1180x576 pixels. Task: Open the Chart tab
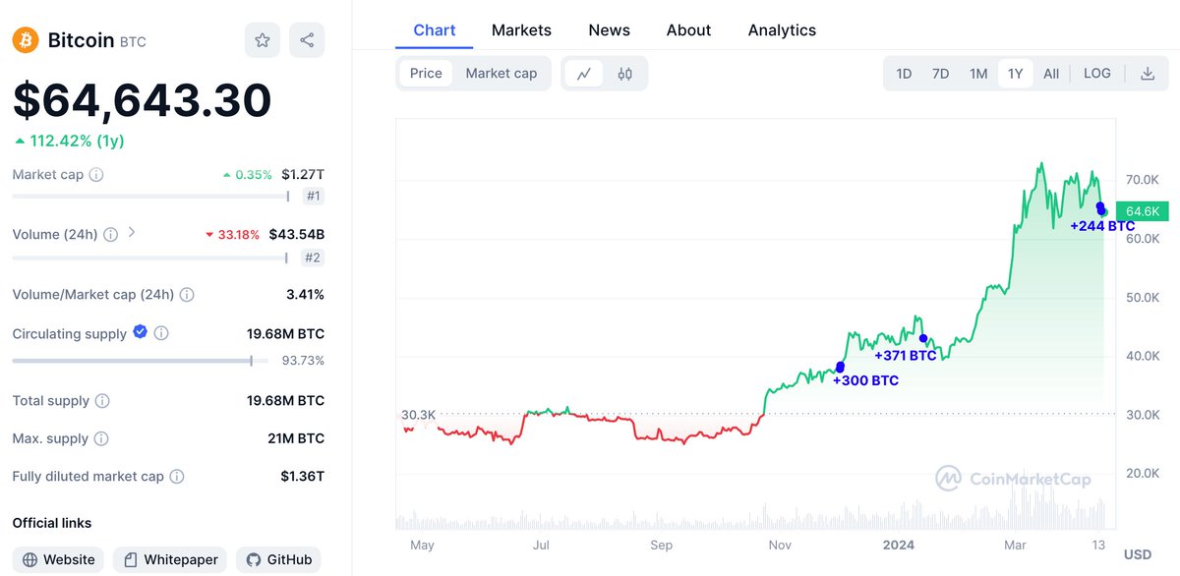435,30
